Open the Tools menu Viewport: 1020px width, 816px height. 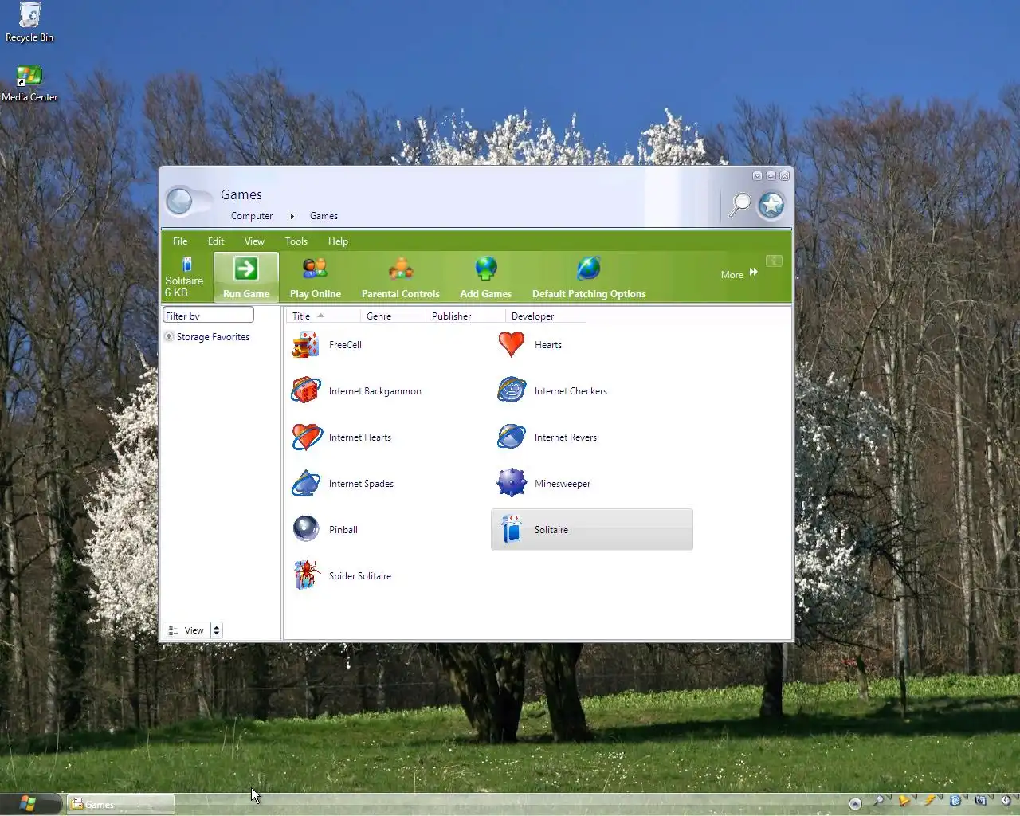point(296,241)
